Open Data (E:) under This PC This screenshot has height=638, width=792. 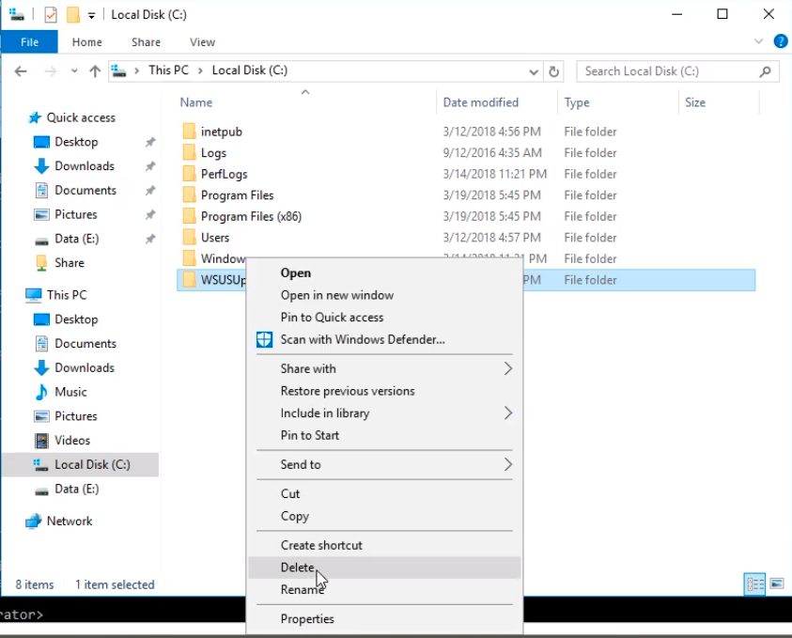click(76, 489)
